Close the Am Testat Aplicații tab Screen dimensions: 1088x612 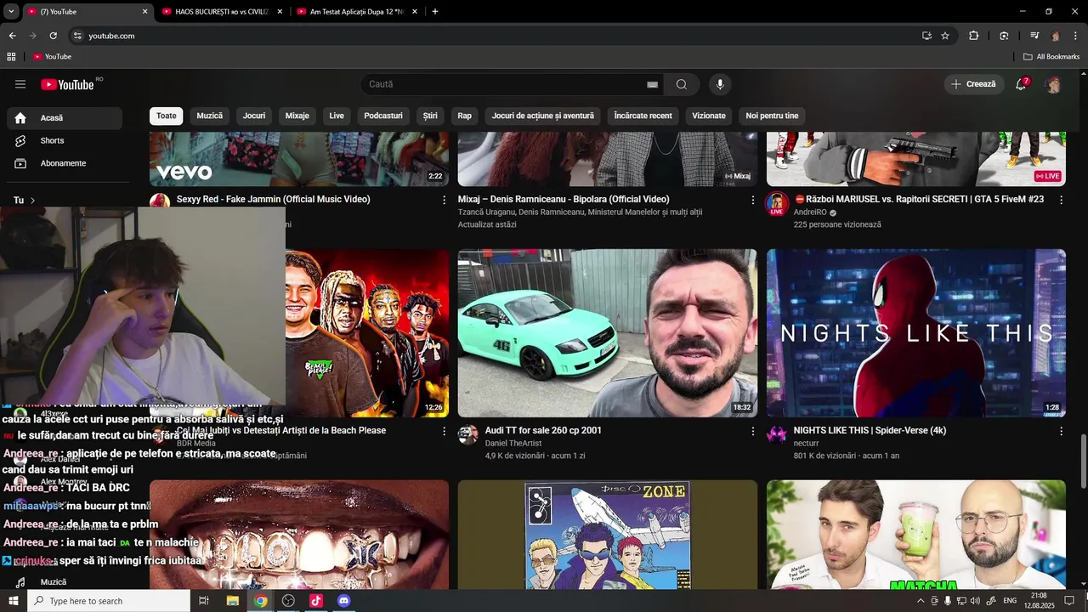click(x=415, y=12)
